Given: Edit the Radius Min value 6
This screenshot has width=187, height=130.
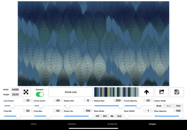Looking at the screenshot, I should (88, 100).
